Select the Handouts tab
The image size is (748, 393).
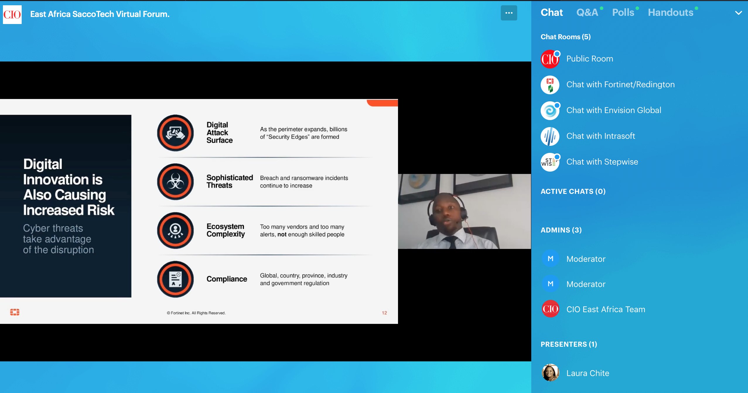670,13
